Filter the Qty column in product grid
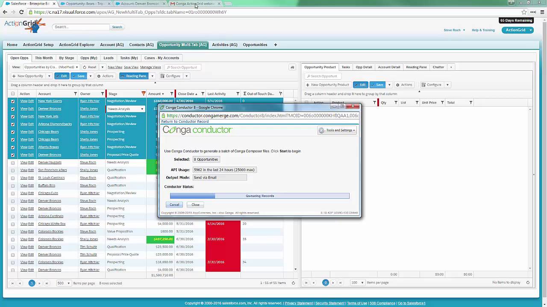The width and height of the screenshot is (547, 307). [396, 103]
